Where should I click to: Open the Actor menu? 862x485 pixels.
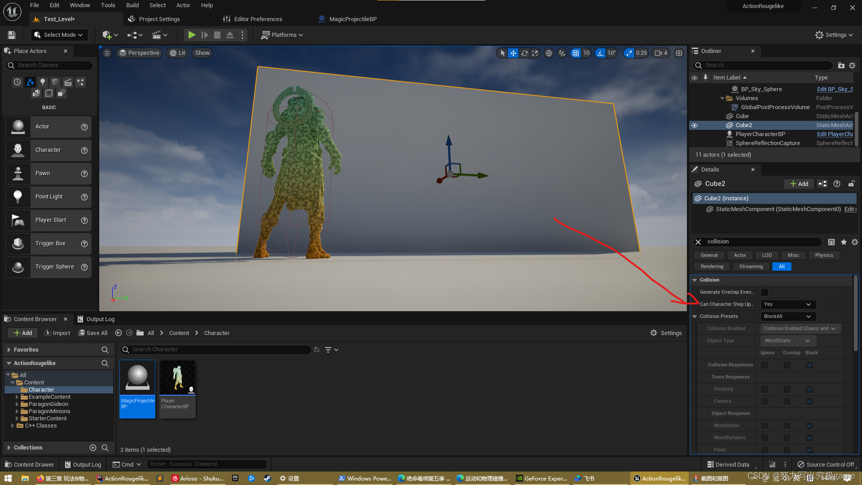183,5
